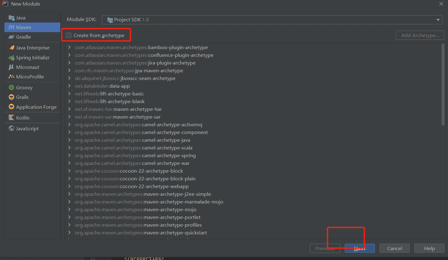448x260 pixels.
Task: Select maven-archetype-marmalade-mojo row
Action: [254, 202]
